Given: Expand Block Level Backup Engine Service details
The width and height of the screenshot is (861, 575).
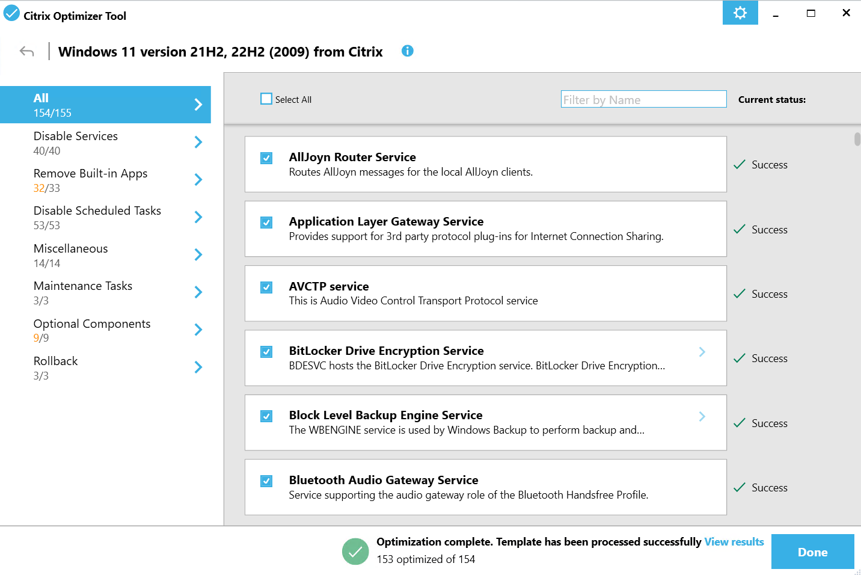Looking at the screenshot, I should tap(702, 416).
